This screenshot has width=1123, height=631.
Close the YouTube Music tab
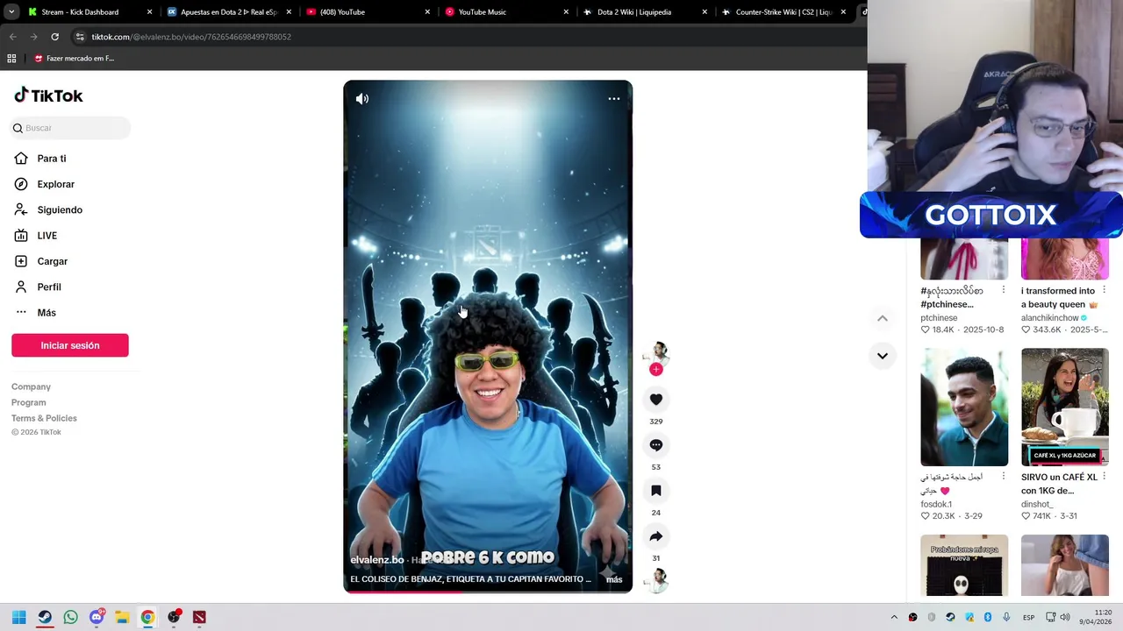pyautogui.click(x=566, y=12)
